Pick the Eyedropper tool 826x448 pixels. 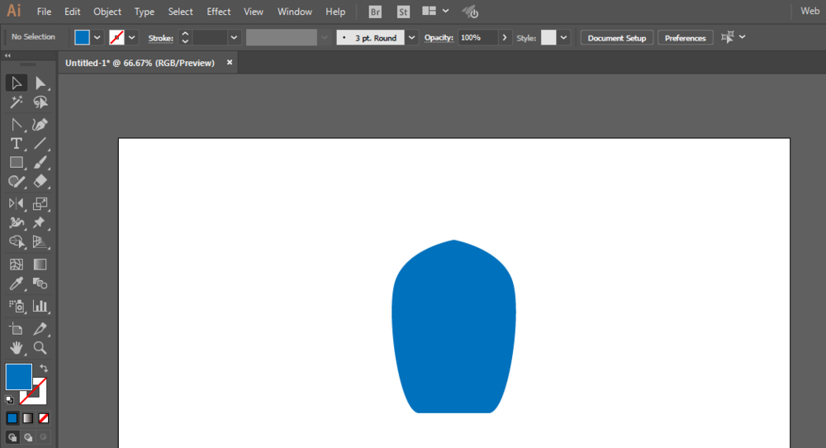(x=17, y=284)
